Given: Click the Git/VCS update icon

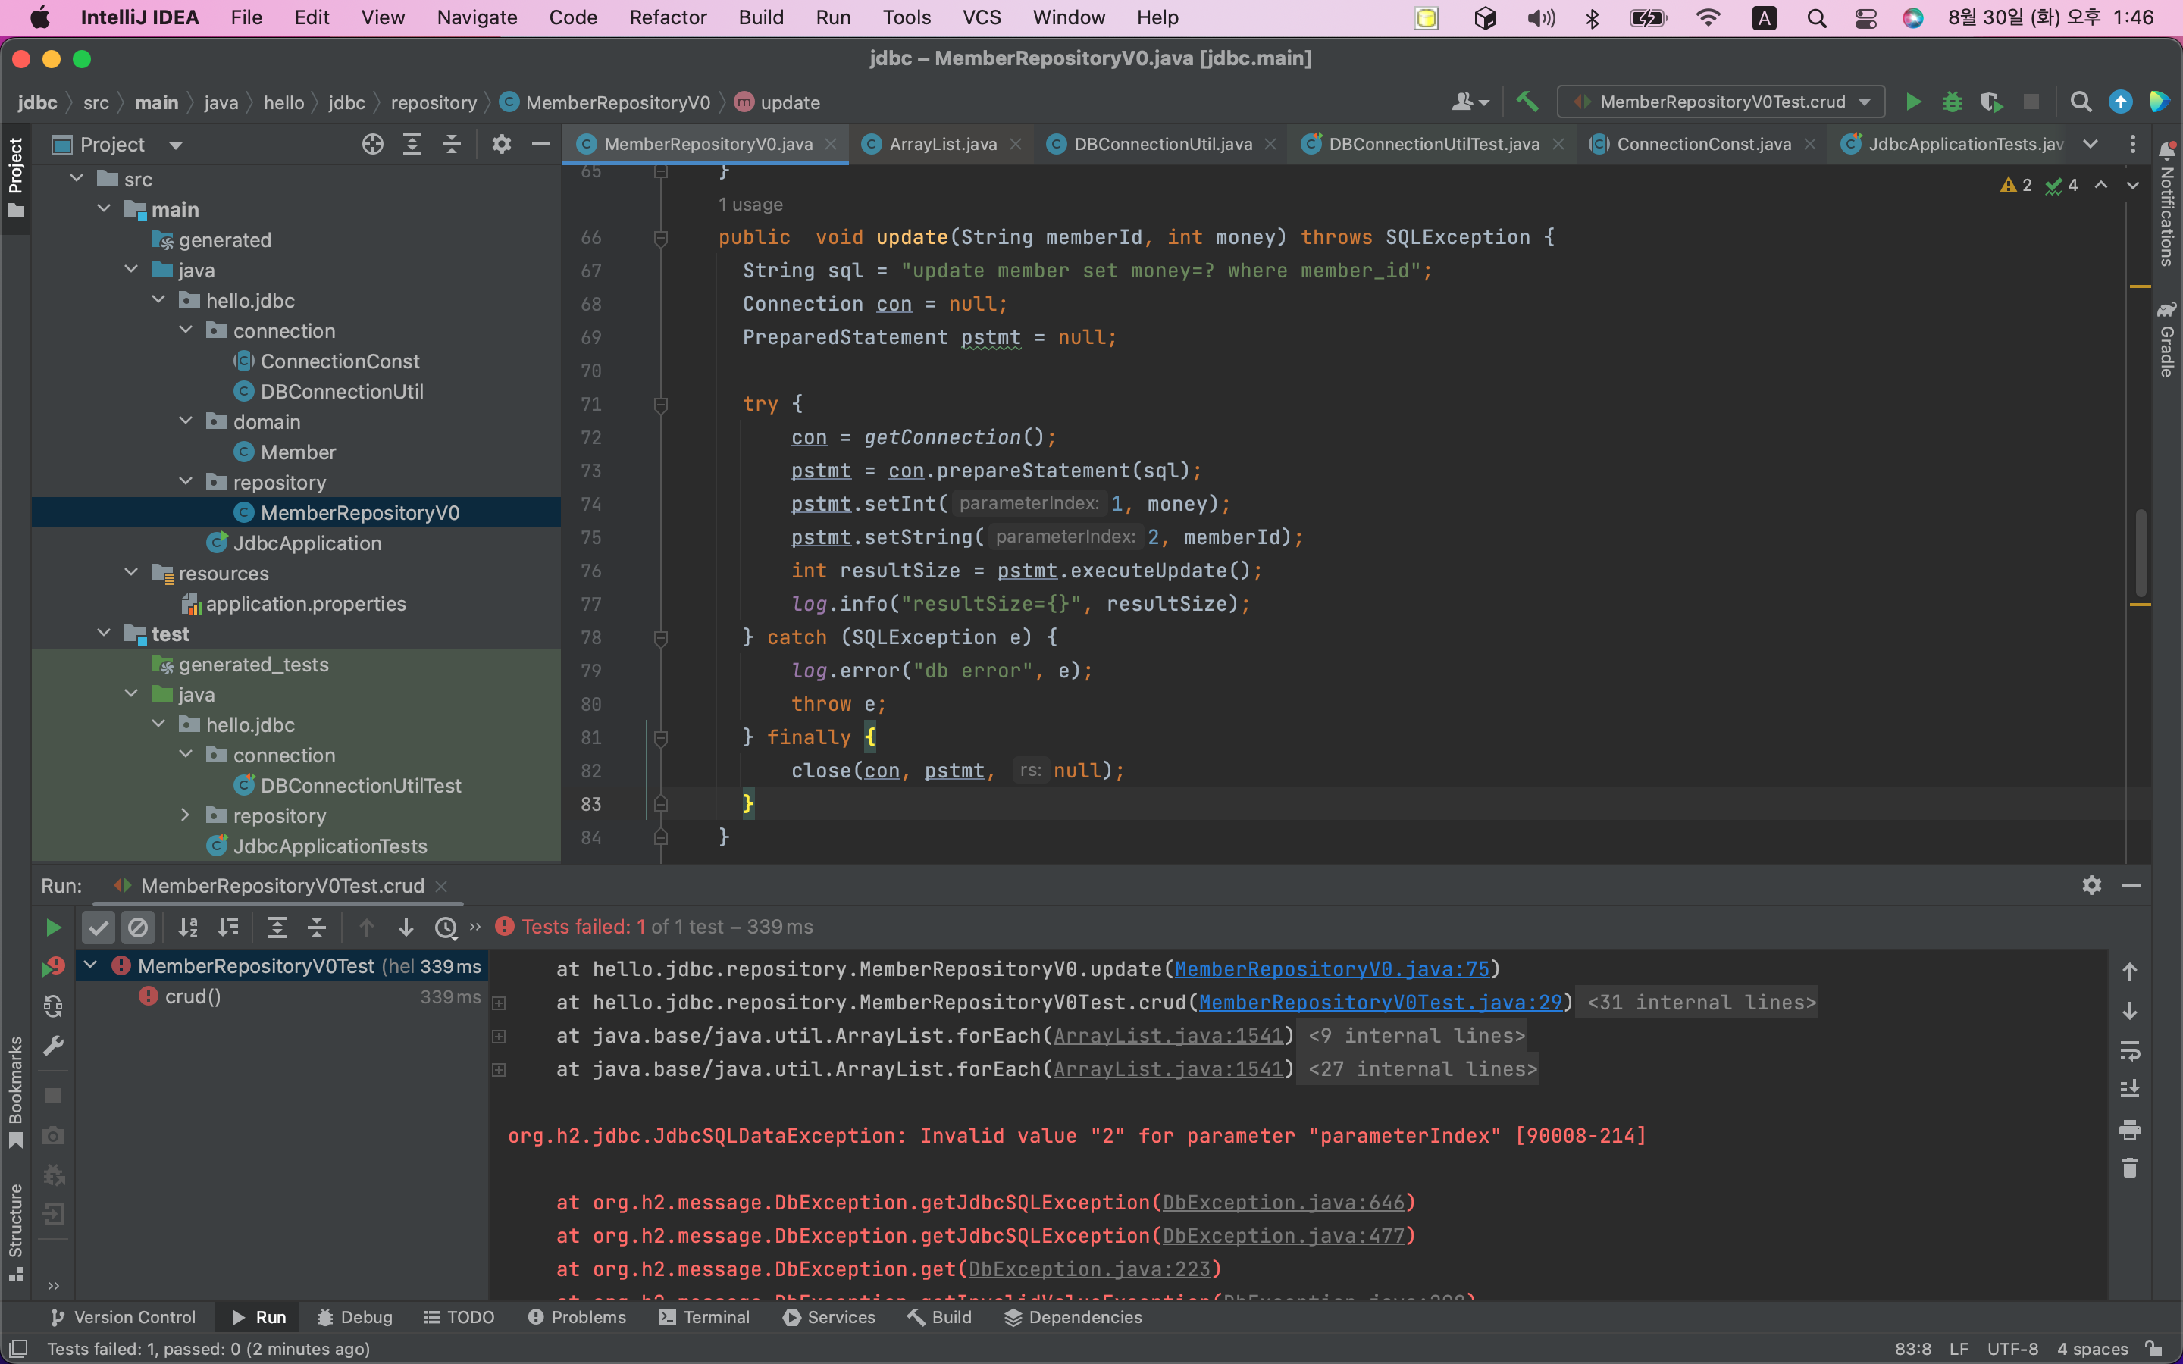Looking at the screenshot, I should (2120, 102).
